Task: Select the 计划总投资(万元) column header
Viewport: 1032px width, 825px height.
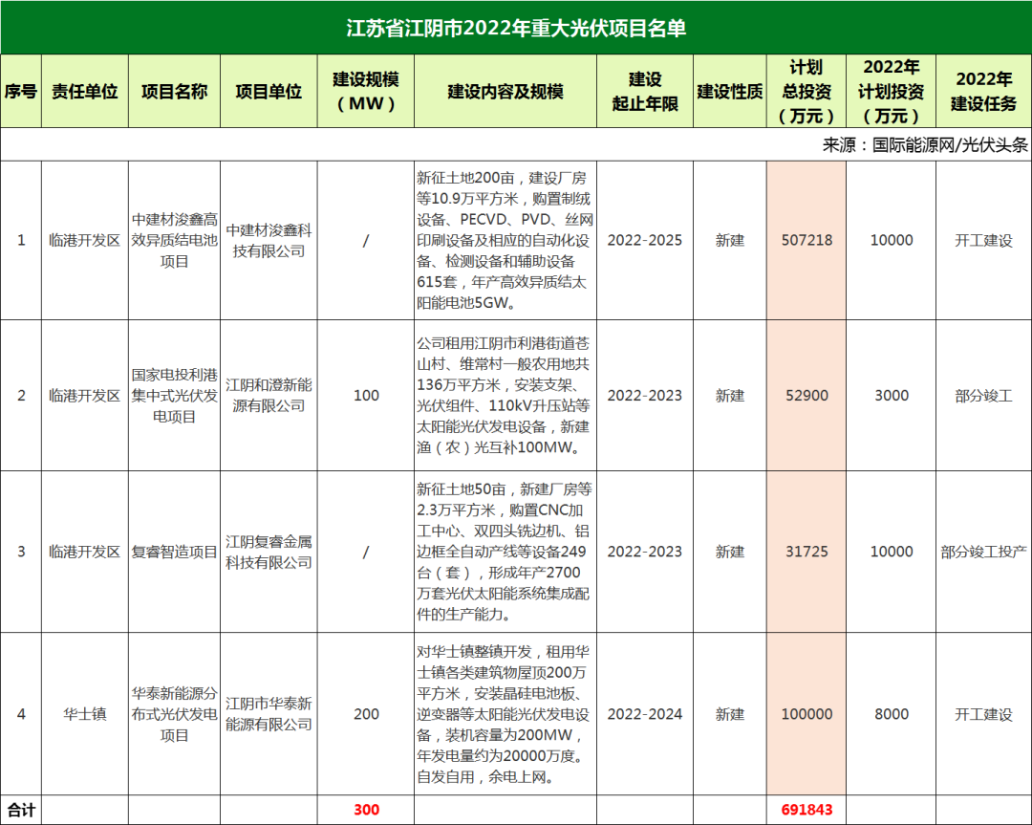Action: tap(806, 91)
